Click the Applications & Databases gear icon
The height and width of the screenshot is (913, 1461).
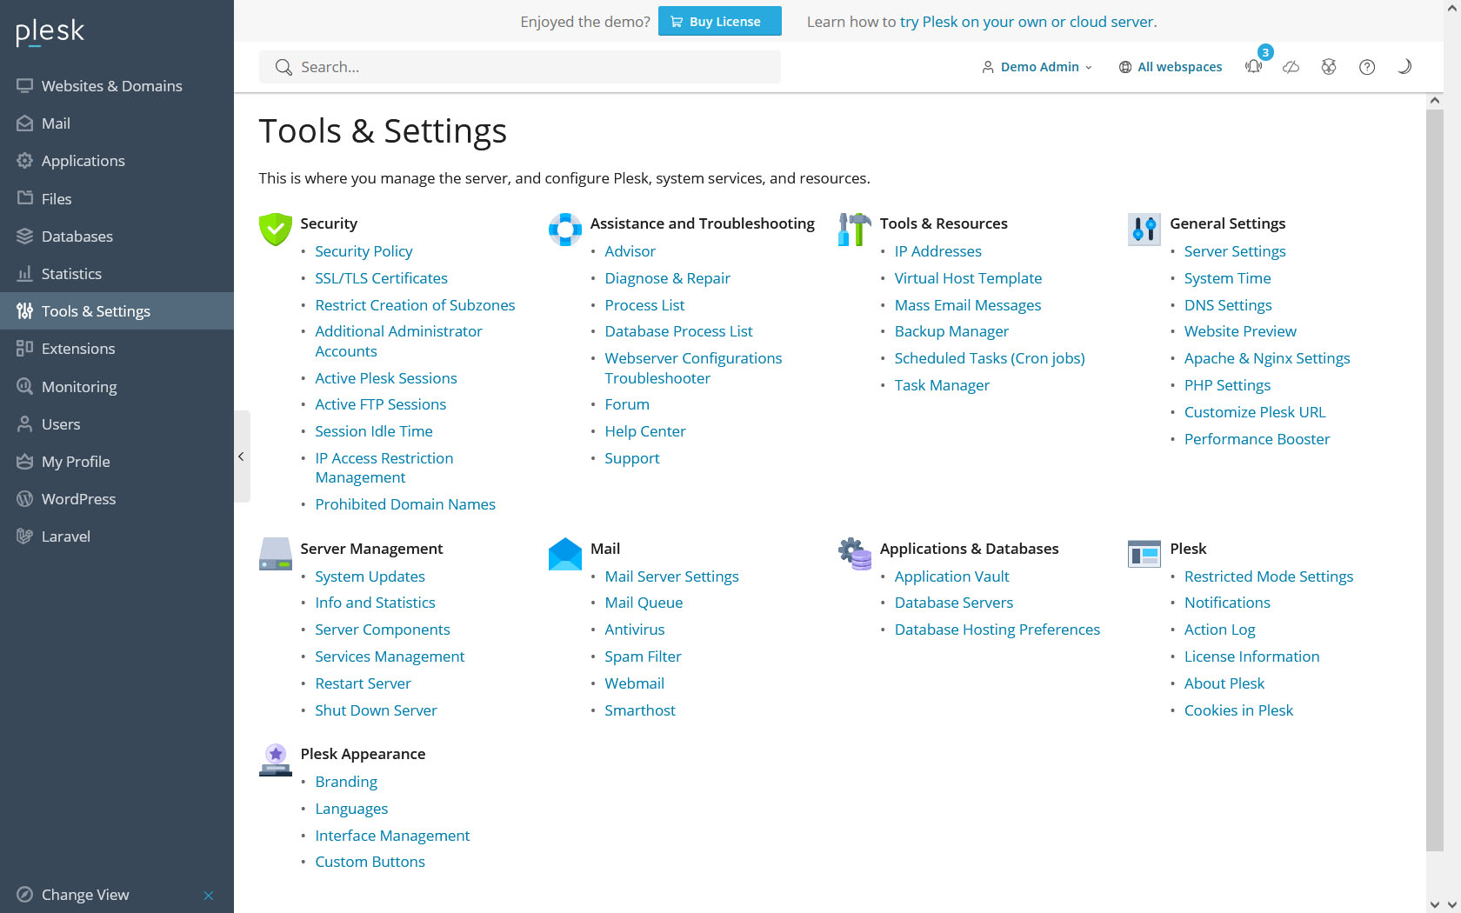pos(854,554)
